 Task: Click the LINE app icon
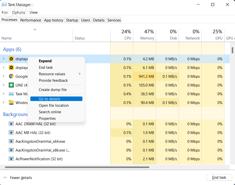(11, 85)
